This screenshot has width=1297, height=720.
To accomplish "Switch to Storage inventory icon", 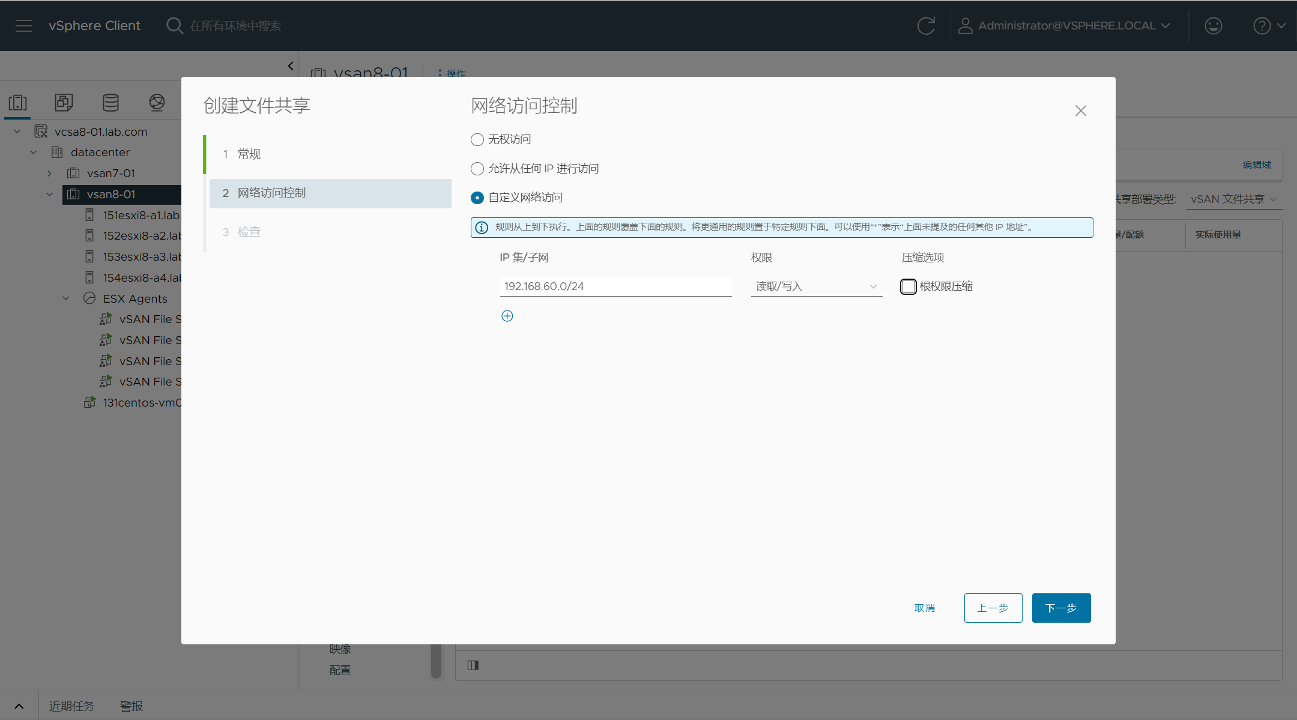I will (110, 103).
